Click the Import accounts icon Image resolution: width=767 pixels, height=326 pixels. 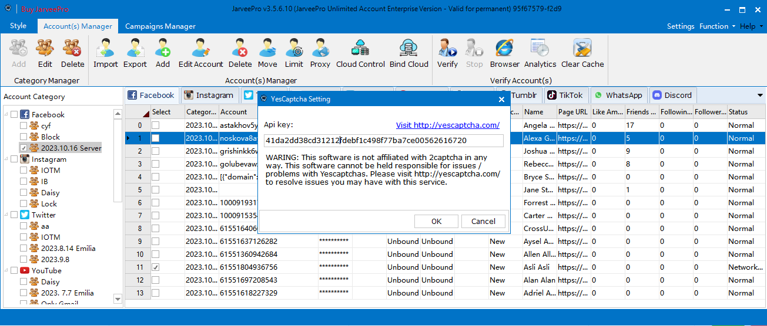[106, 53]
